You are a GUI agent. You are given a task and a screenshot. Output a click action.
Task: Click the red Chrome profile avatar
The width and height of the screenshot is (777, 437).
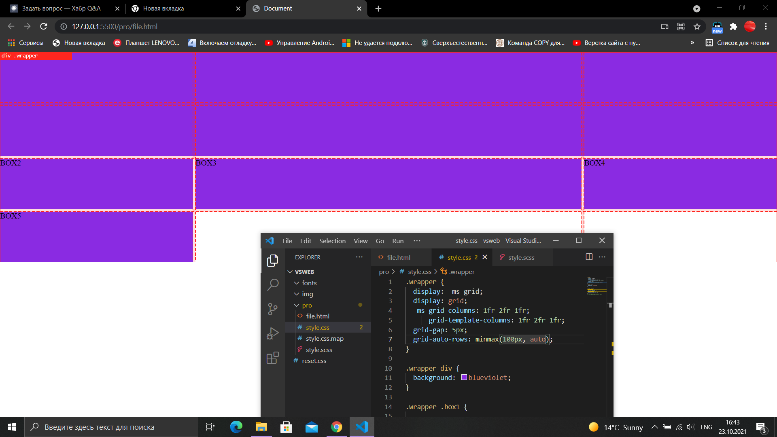point(749,26)
